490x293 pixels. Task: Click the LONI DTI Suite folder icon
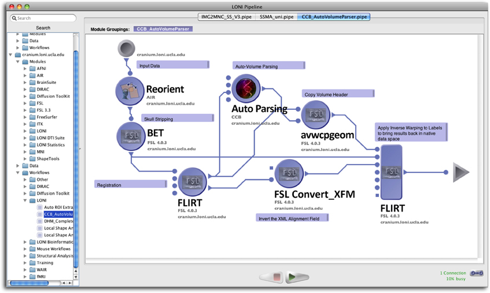[x=32, y=138]
